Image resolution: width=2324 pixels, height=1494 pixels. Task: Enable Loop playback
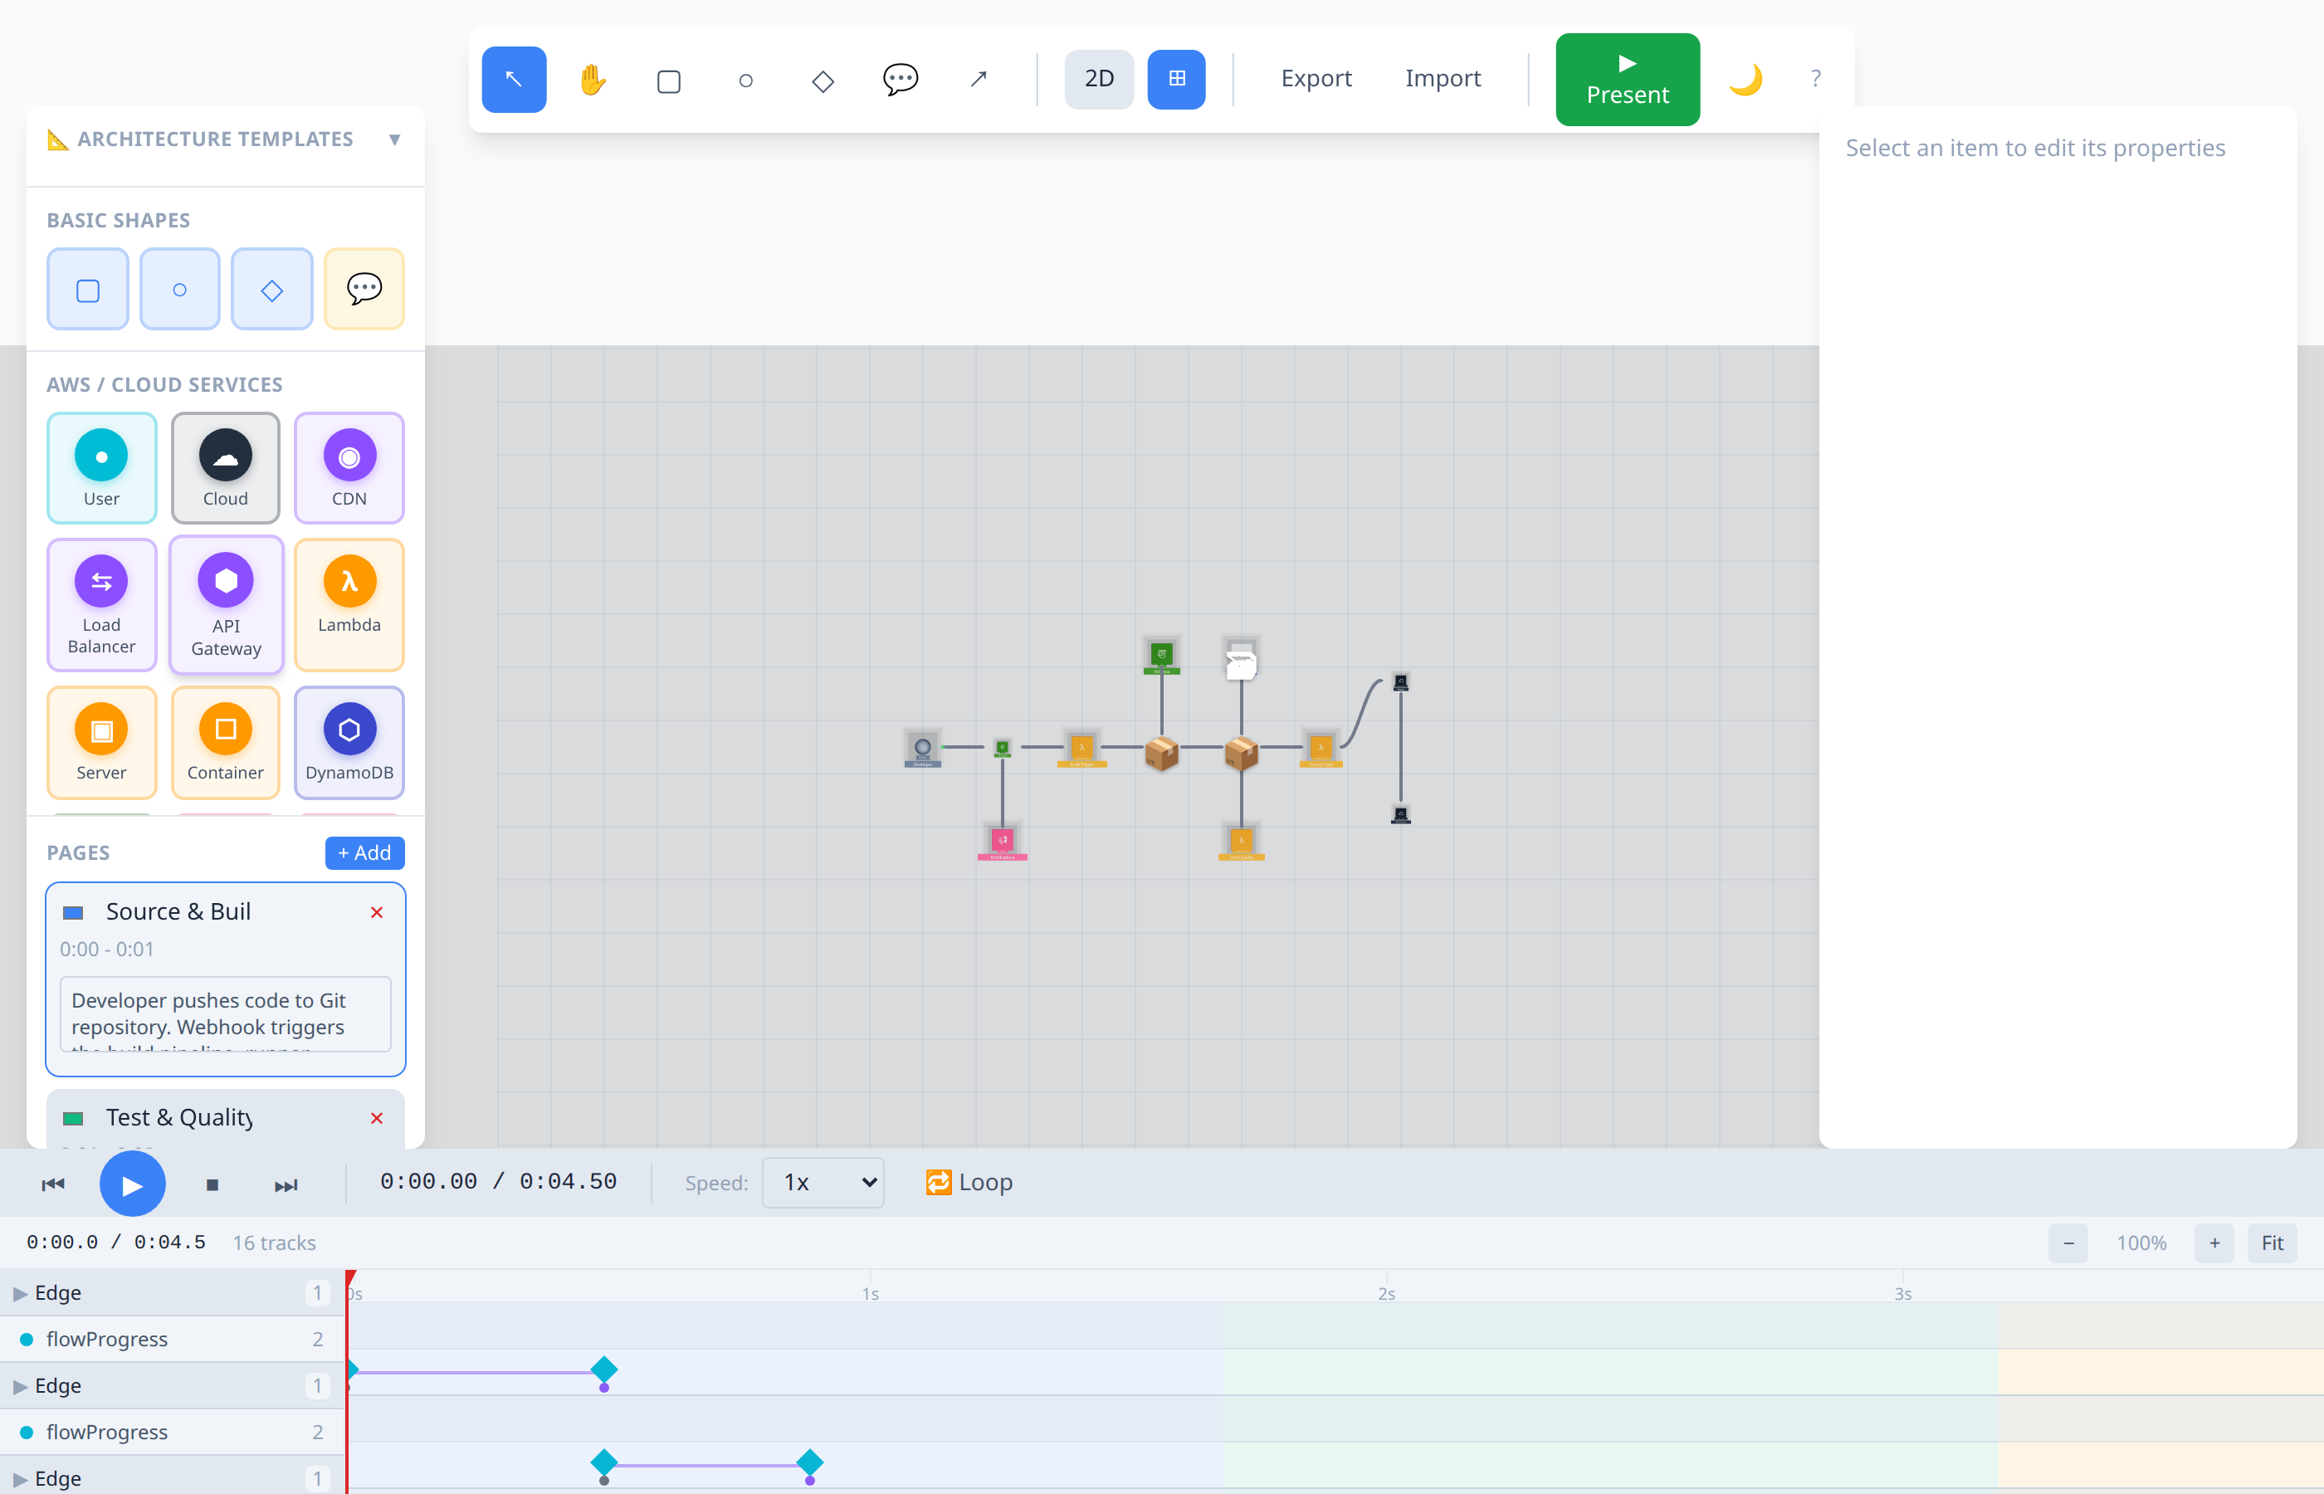click(x=969, y=1183)
